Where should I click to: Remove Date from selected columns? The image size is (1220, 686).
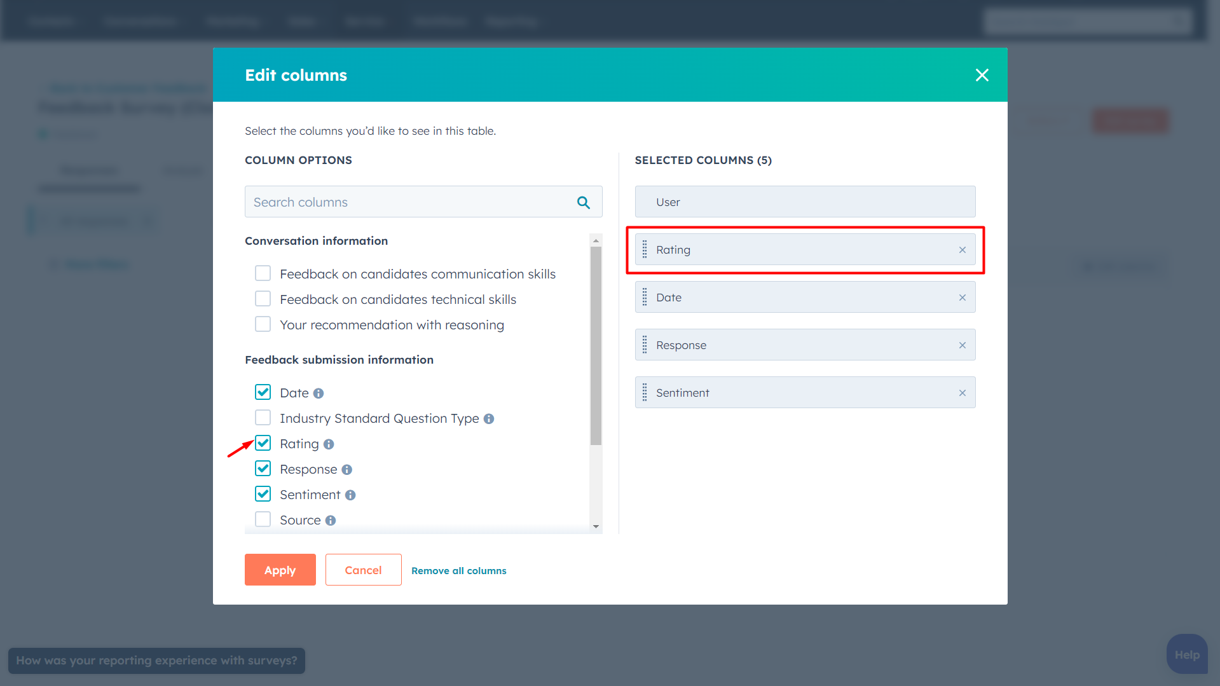click(962, 298)
